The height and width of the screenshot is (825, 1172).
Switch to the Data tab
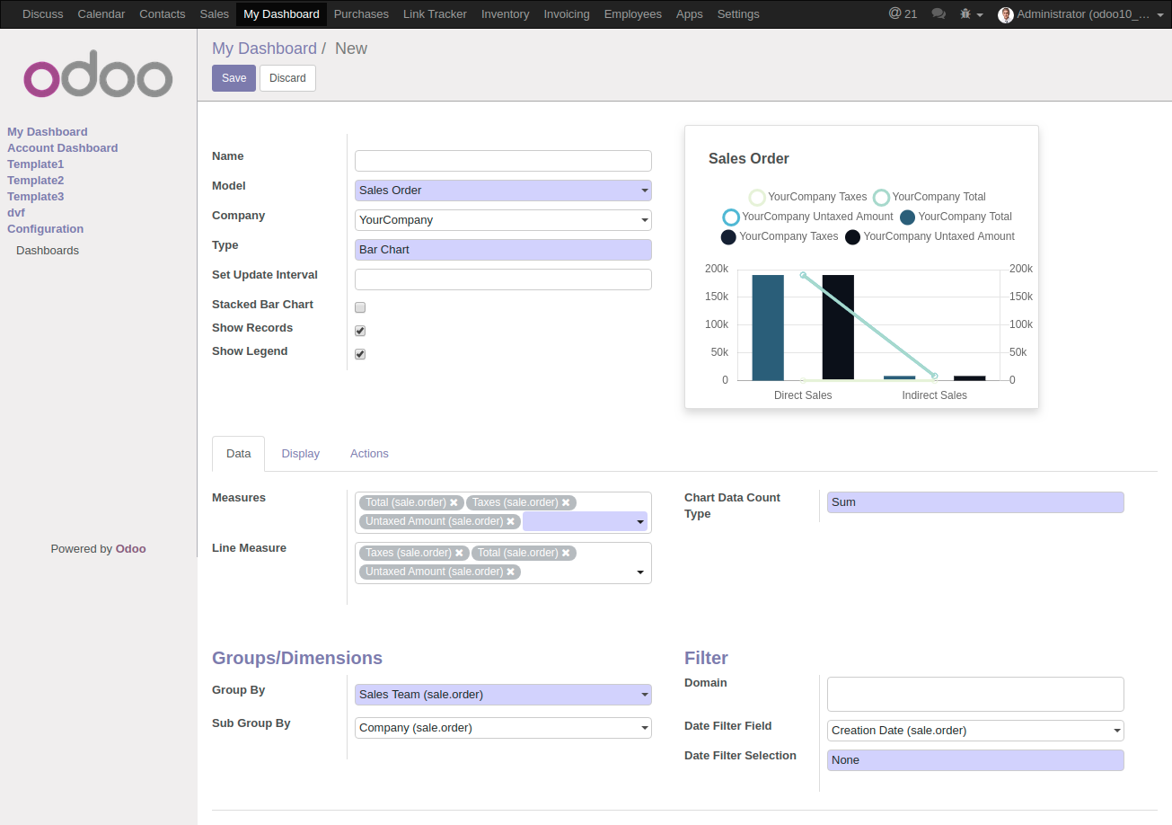(239, 454)
